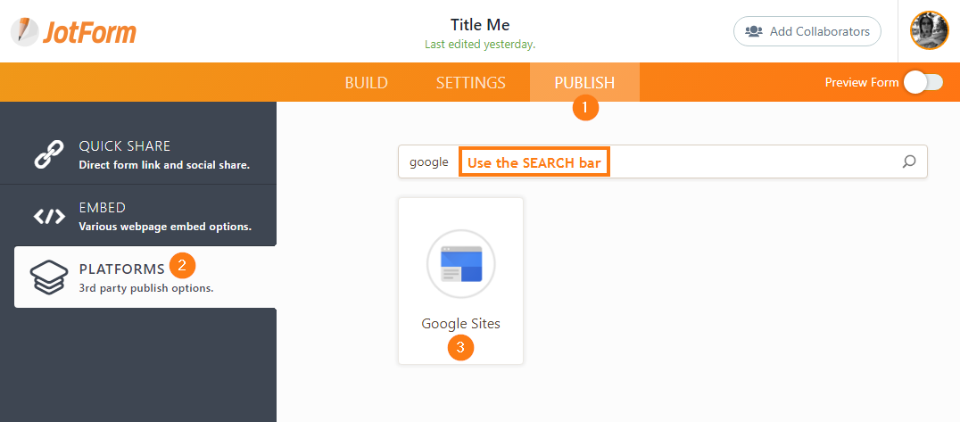Click inside the platform search field
The height and width of the screenshot is (422, 960).
pos(758,161)
